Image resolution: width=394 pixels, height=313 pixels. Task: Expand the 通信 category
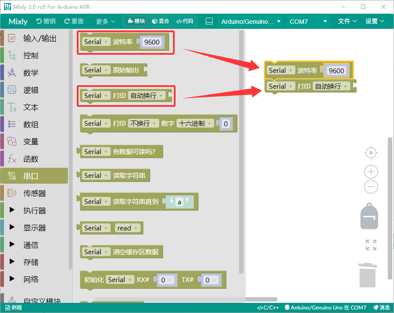[12, 244]
